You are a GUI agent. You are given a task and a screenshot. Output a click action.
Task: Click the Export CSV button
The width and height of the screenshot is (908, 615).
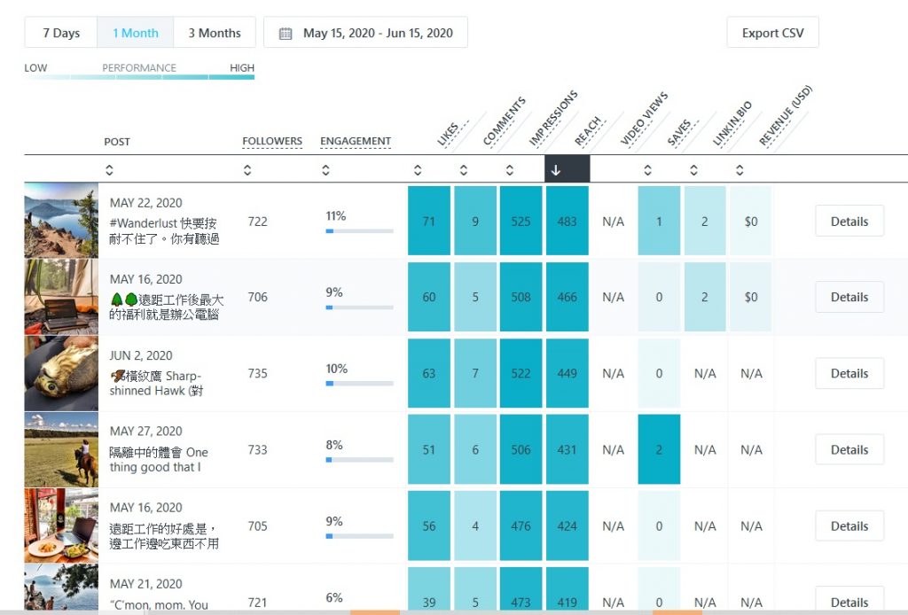click(x=771, y=32)
